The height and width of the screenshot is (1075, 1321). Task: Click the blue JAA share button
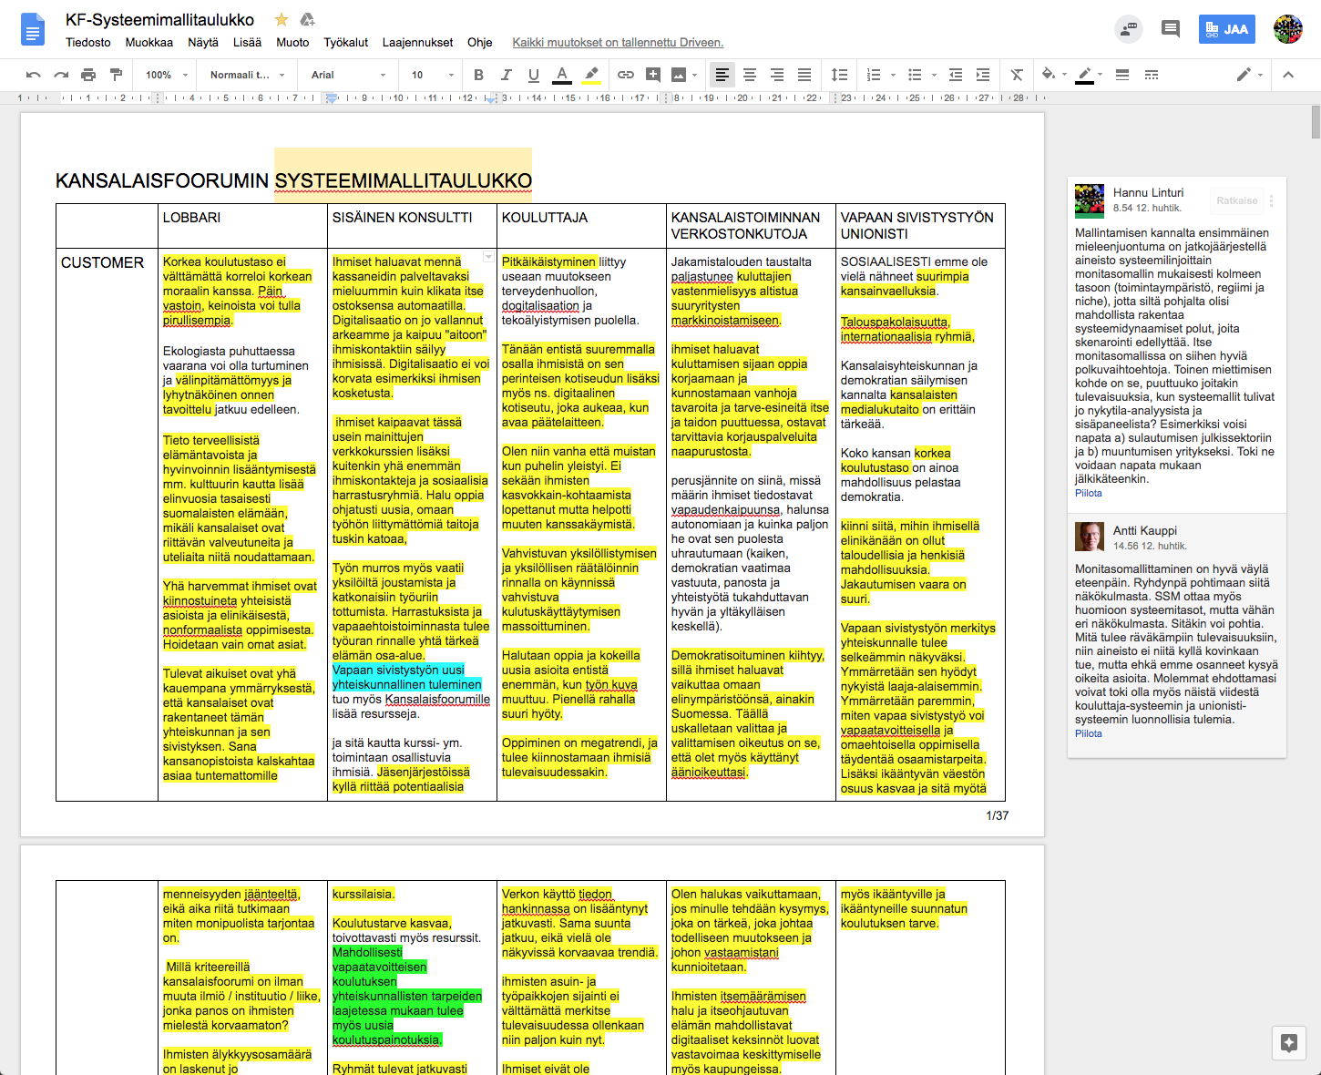click(1226, 29)
